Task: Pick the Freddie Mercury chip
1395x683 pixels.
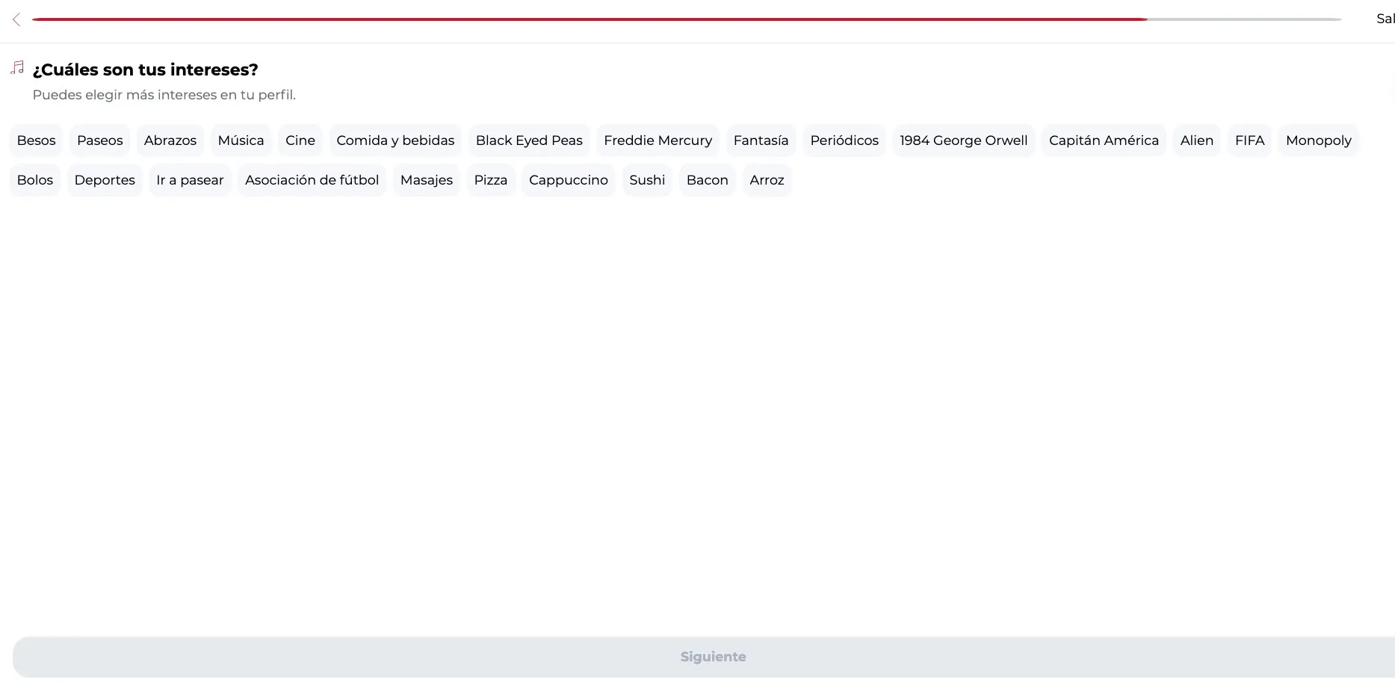Action: [x=658, y=140]
